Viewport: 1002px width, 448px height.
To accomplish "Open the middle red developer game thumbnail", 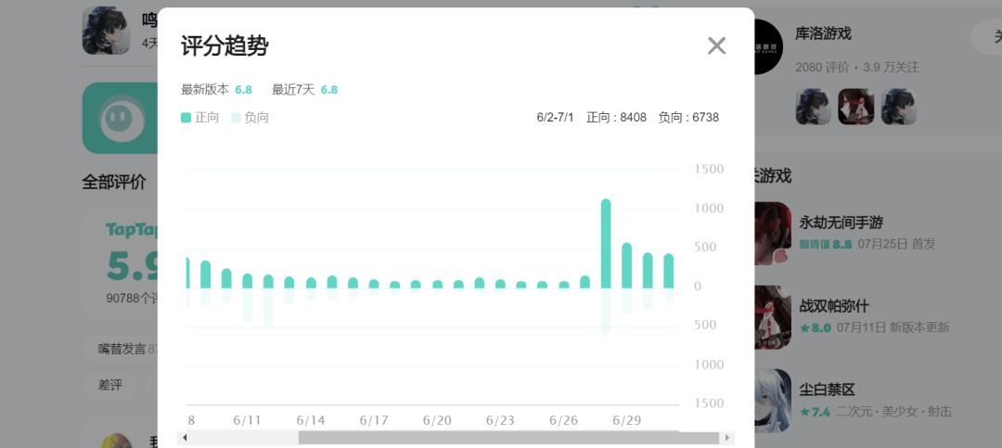I will (855, 107).
